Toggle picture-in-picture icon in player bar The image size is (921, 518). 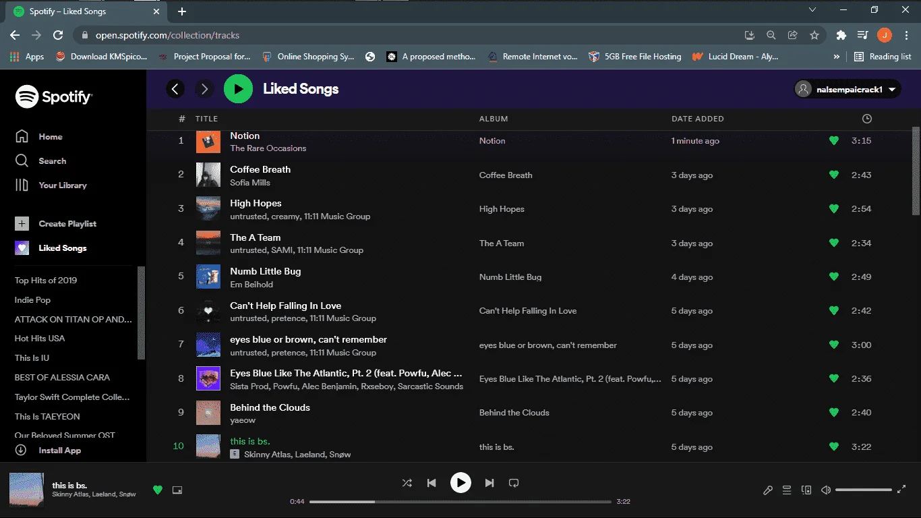coord(177,490)
